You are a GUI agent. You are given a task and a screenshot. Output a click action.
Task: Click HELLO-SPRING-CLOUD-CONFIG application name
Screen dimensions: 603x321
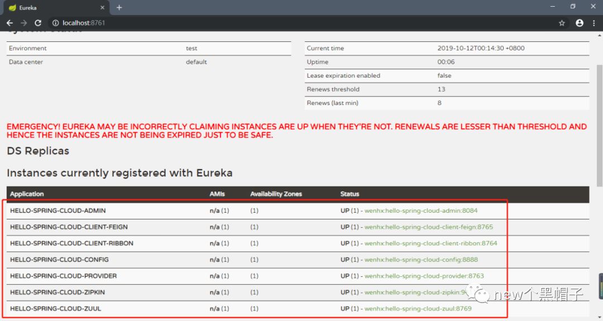click(x=59, y=260)
